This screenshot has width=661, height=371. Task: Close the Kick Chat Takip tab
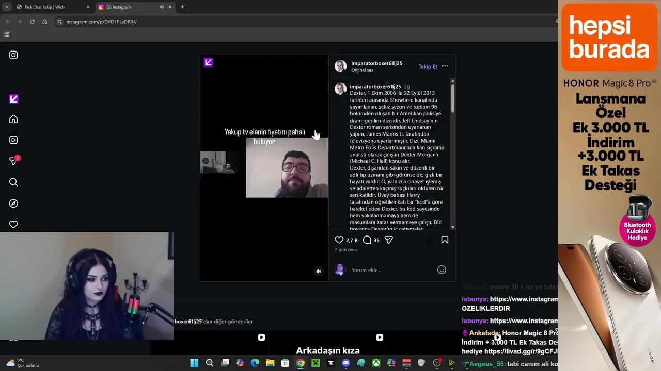tap(88, 7)
